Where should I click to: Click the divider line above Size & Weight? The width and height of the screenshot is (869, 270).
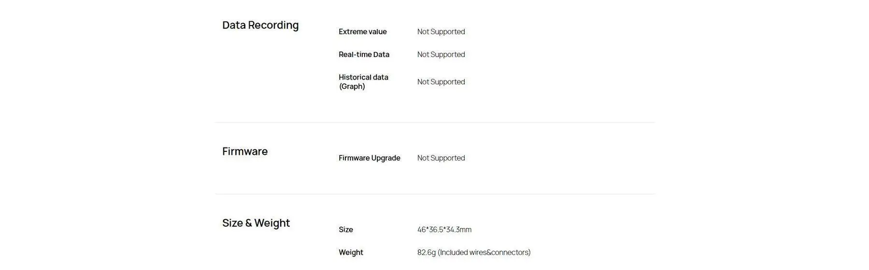(x=435, y=194)
